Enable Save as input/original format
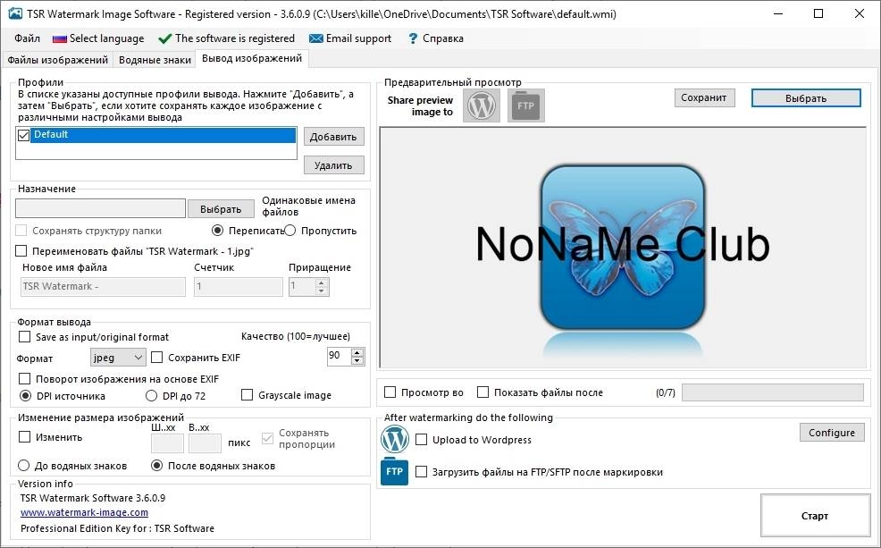The height and width of the screenshot is (548, 881). pyautogui.click(x=25, y=337)
